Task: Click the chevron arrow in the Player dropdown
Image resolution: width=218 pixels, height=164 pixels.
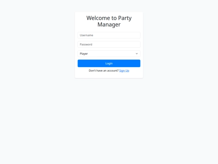Action: [137, 54]
